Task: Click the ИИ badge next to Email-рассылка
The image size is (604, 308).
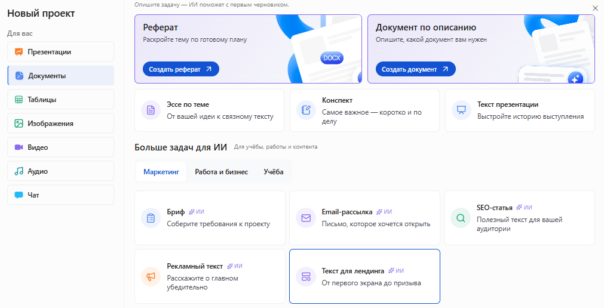Action: click(384, 212)
